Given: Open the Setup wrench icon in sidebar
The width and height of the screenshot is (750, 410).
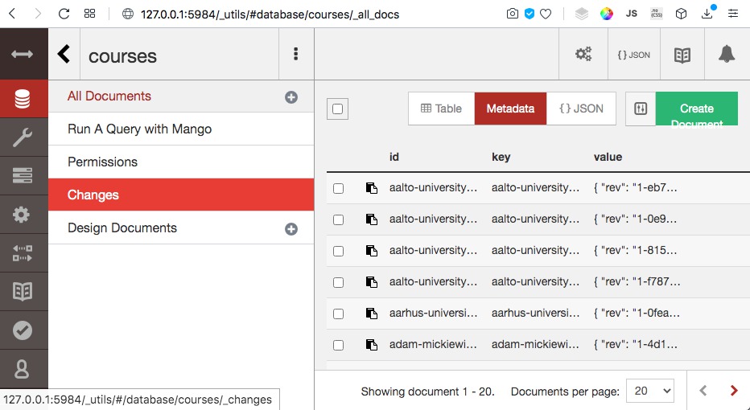Looking at the screenshot, I should pyautogui.click(x=23, y=137).
